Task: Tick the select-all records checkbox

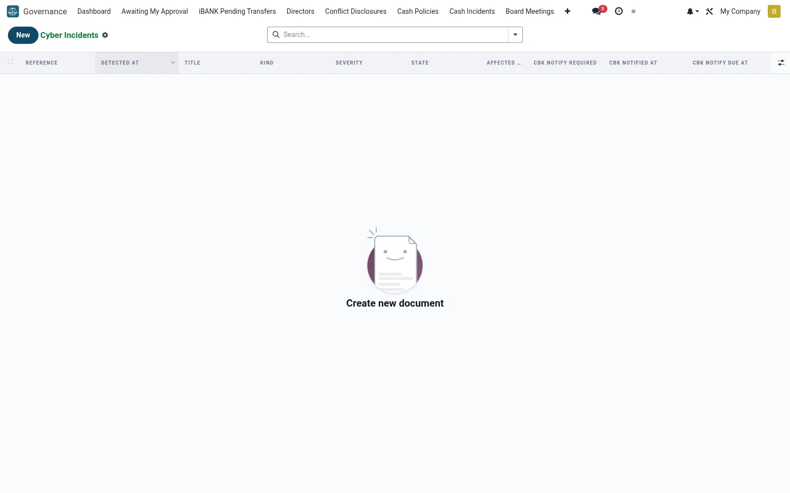Action: click(x=10, y=62)
